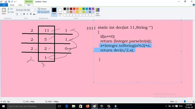Pick the purple palette swatch
Viewport: 195px width, 109px height.
click(x=93, y=9)
